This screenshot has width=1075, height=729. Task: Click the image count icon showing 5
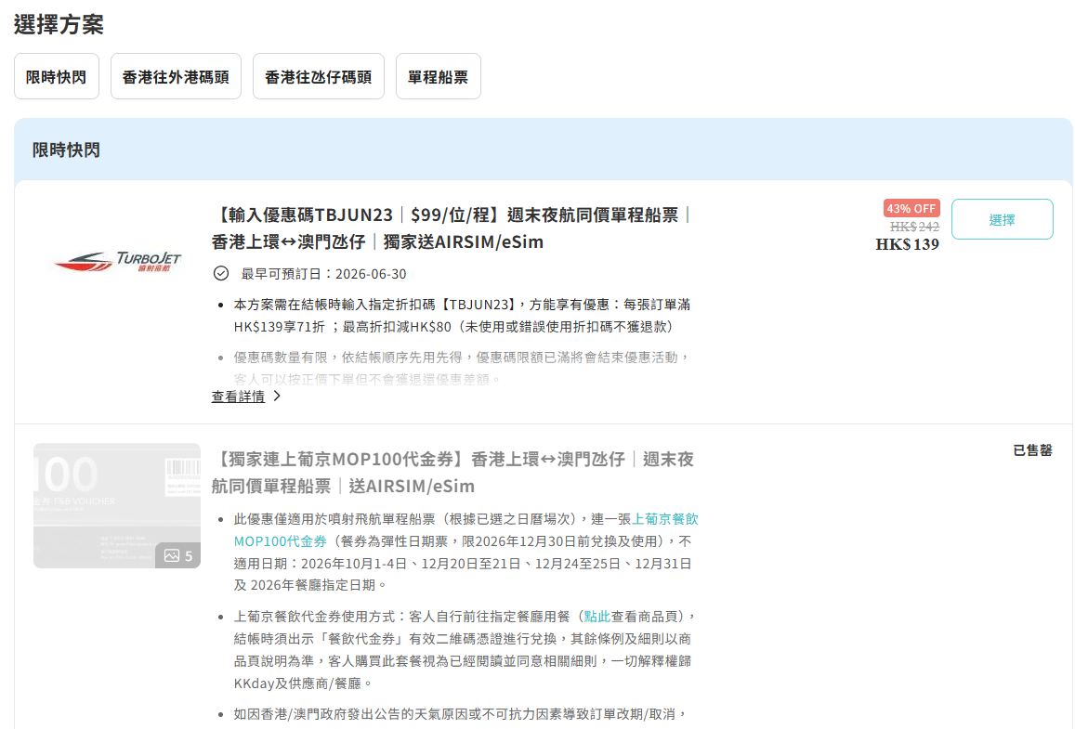click(x=178, y=555)
